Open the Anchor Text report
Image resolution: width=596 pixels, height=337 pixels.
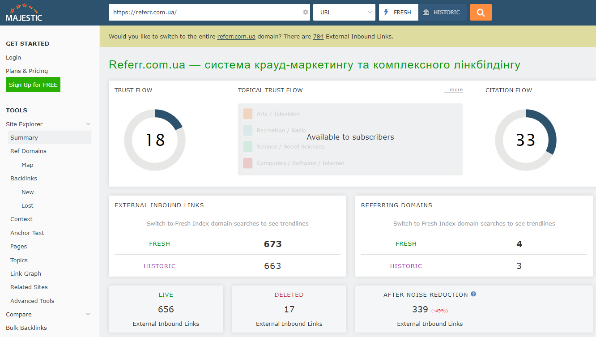tap(27, 233)
